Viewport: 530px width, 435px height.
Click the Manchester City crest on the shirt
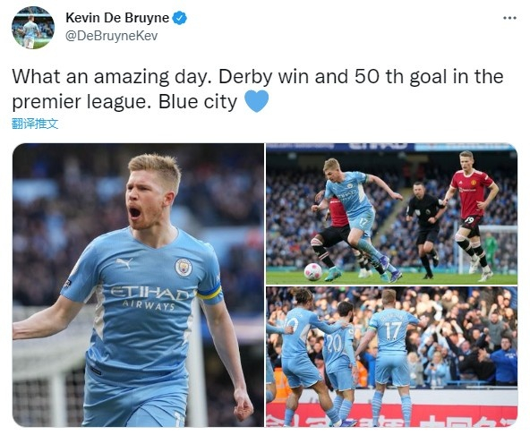tap(184, 268)
